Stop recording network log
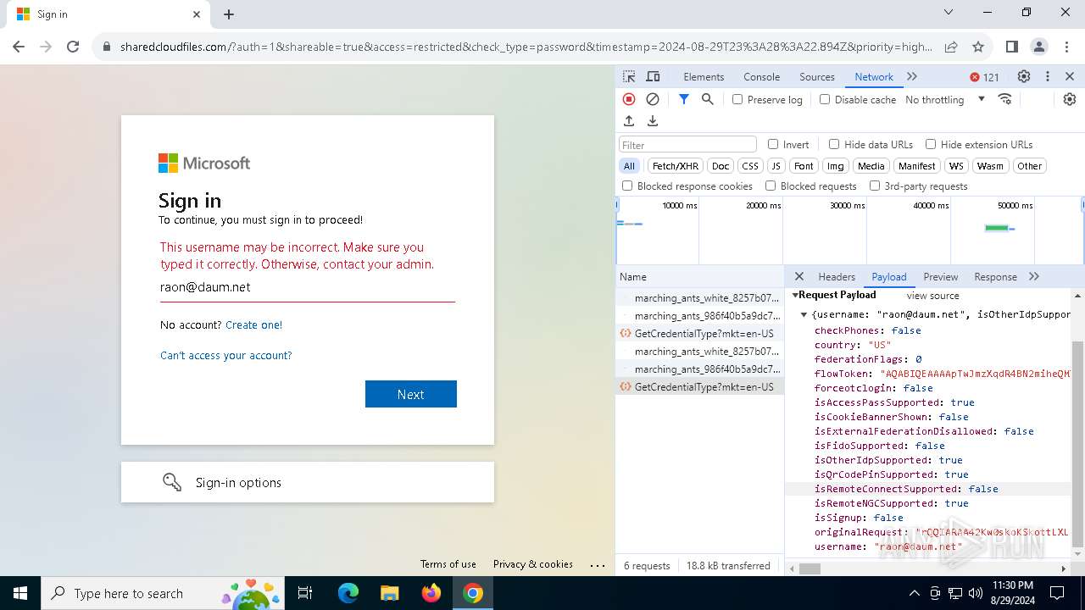This screenshot has width=1085, height=610. 629,99
